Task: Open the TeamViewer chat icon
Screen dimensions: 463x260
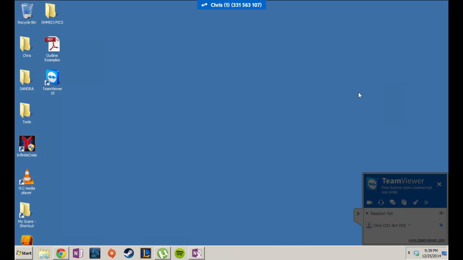Action: point(392,203)
